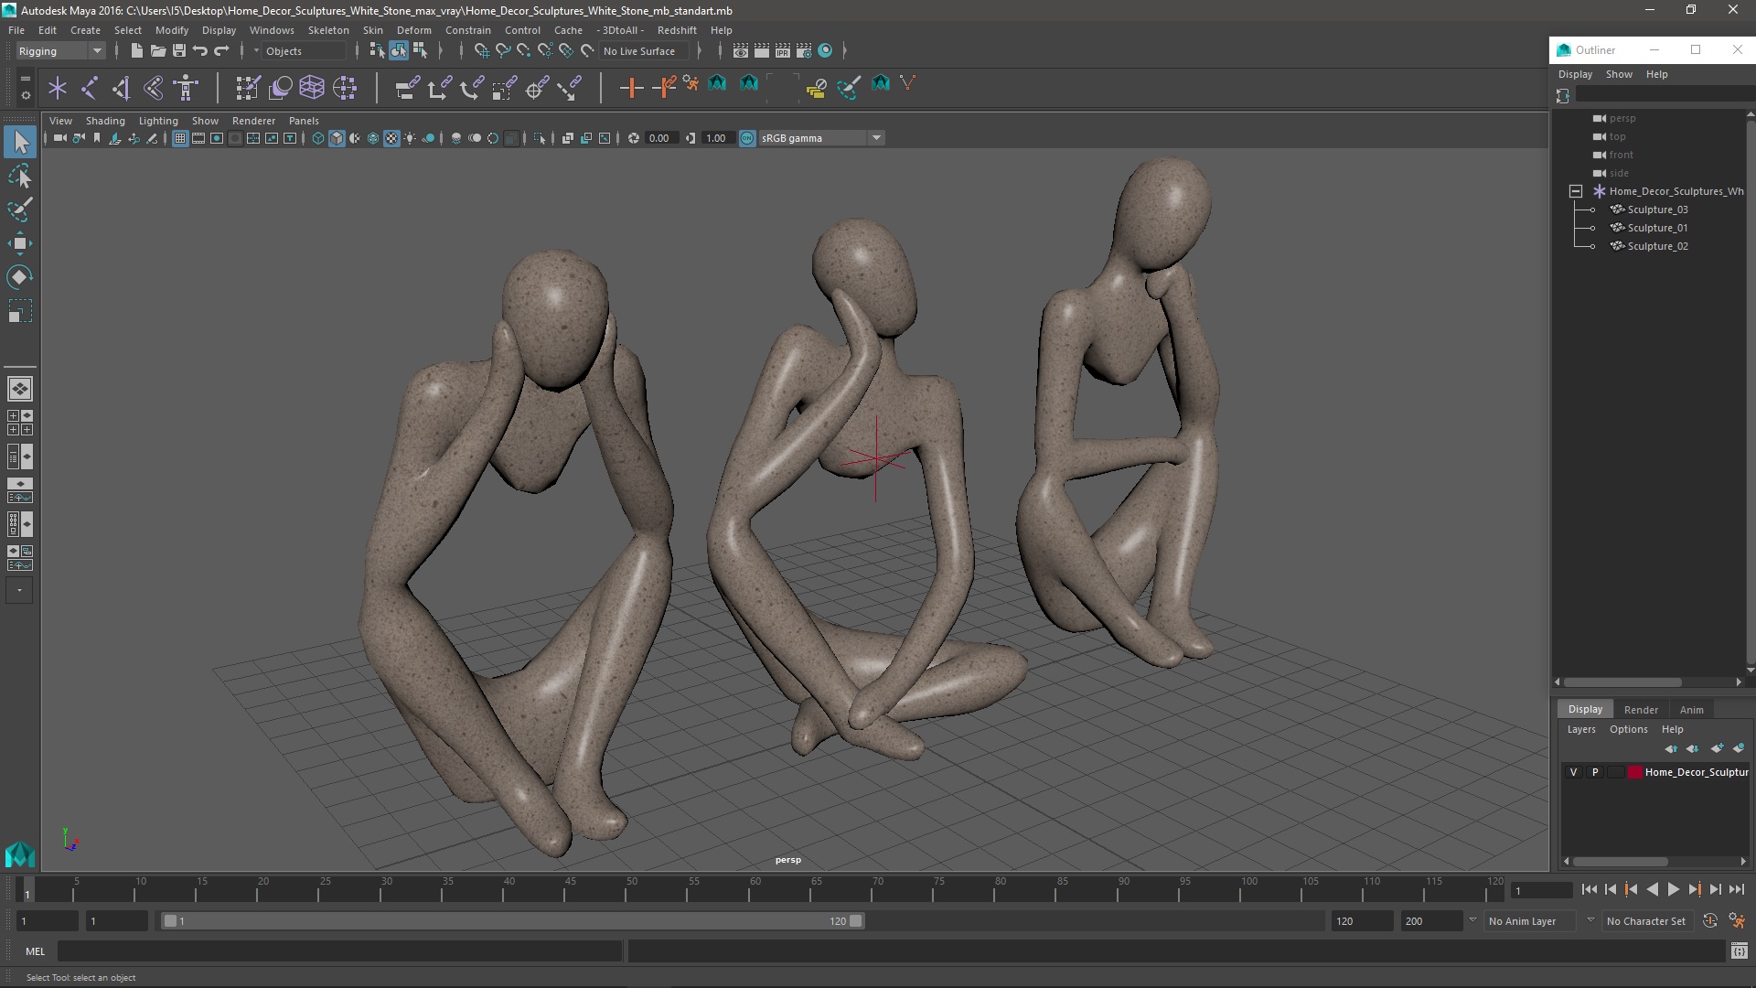This screenshot has width=1756, height=988.
Task: Open the Rigging menu set dropdown
Action: (x=60, y=51)
